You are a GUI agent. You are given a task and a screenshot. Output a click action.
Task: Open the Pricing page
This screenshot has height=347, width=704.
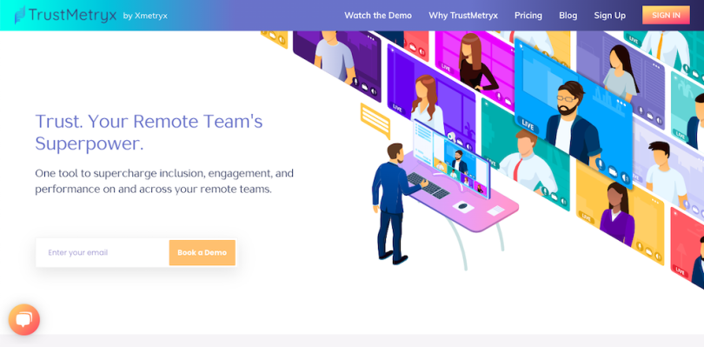pyautogui.click(x=528, y=16)
